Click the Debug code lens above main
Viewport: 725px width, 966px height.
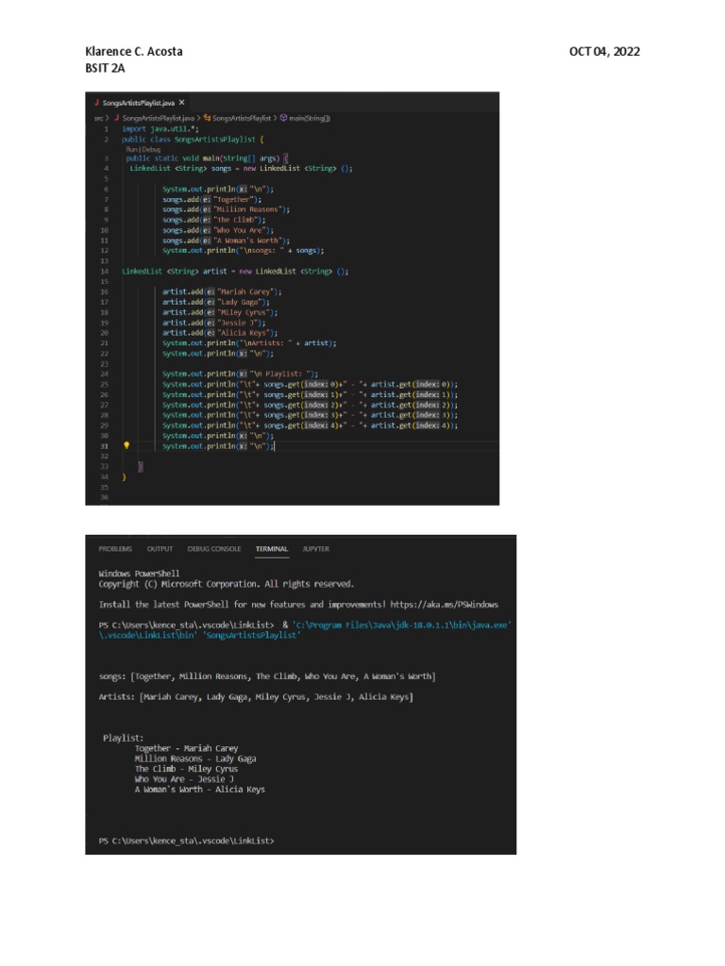pos(151,149)
